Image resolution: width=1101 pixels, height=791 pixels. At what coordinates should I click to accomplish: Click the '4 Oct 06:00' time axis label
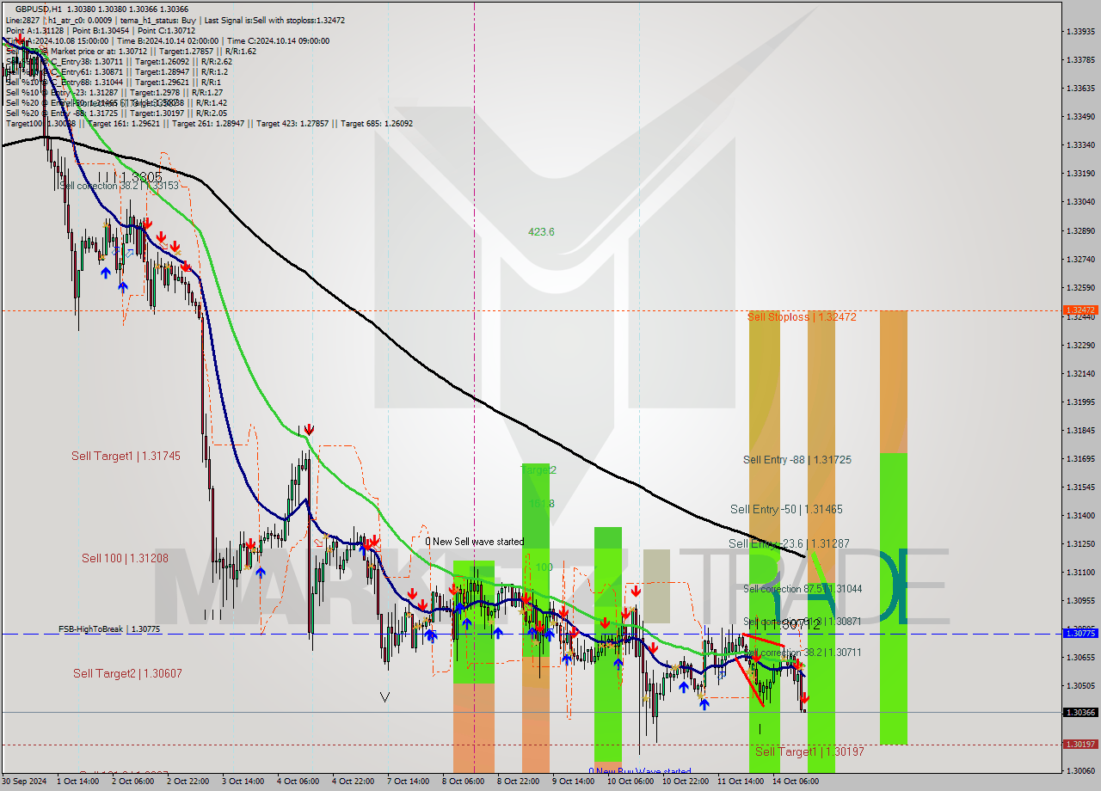point(298,782)
